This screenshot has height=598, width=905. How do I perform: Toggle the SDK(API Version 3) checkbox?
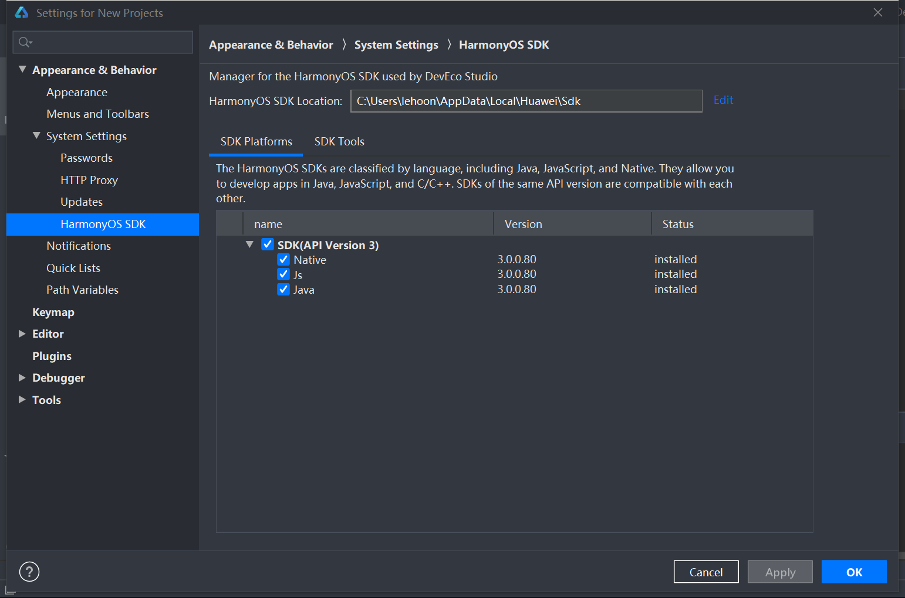(268, 244)
